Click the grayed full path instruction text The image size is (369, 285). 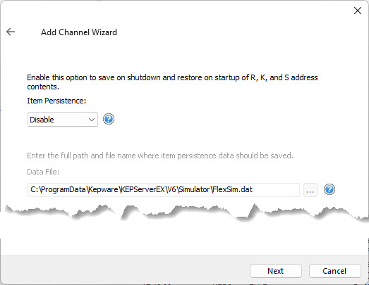160,156
